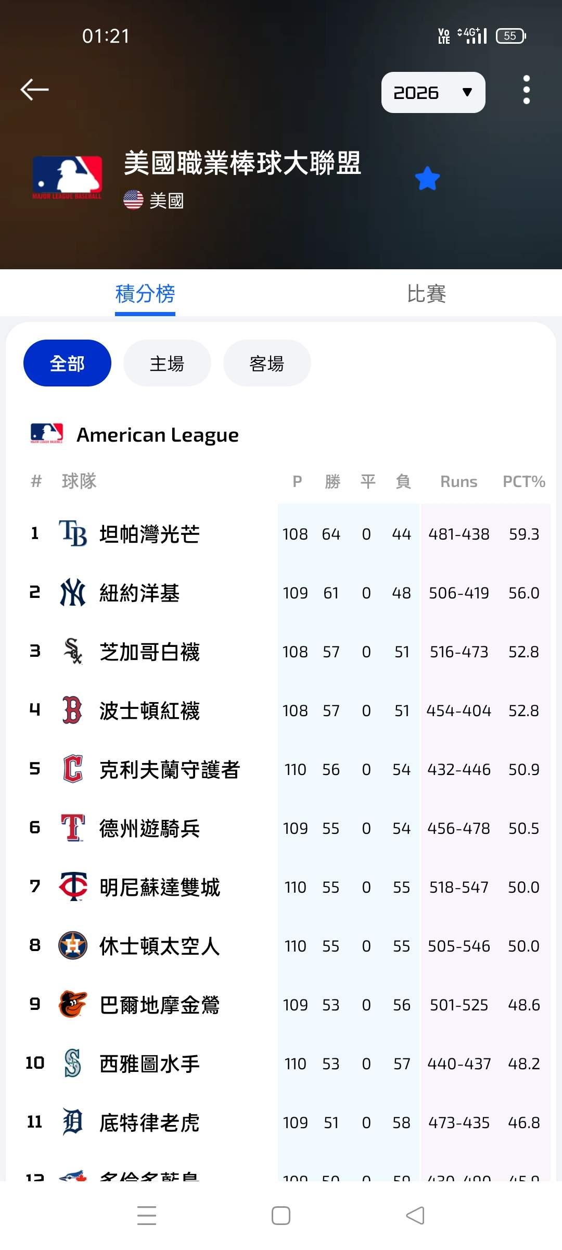The image size is (562, 1250).
Task: Open 西雅圖水手 team row
Action: coord(281,1064)
